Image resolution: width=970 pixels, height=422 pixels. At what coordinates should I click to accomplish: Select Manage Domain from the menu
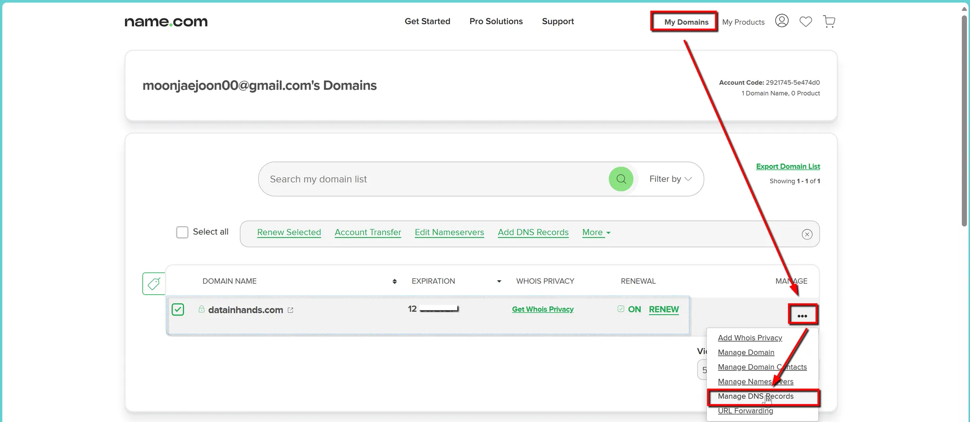[x=746, y=352]
